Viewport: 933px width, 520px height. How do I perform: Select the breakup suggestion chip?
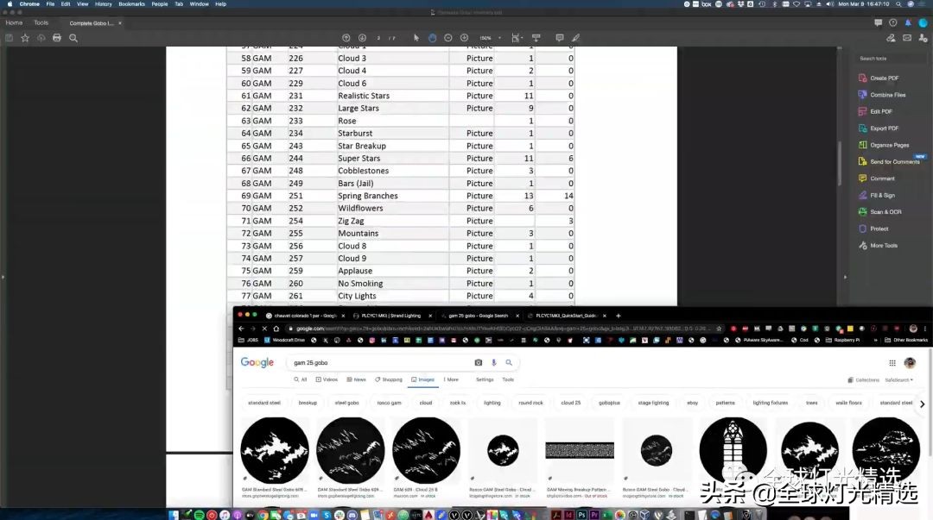pos(308,403)
